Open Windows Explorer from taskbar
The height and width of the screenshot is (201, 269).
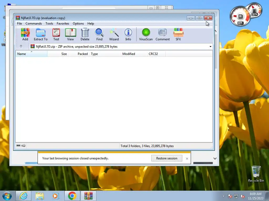pyautogui.click(x=40, y=196)
